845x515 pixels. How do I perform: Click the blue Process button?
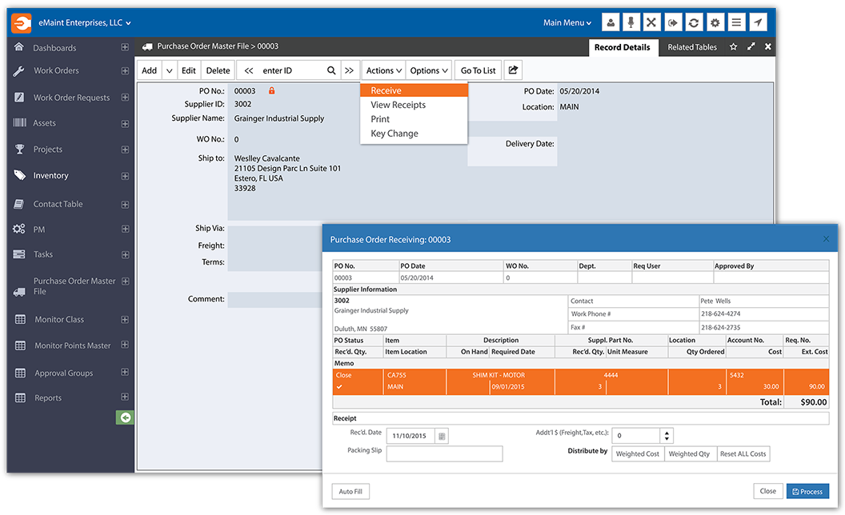pos(807,491)
